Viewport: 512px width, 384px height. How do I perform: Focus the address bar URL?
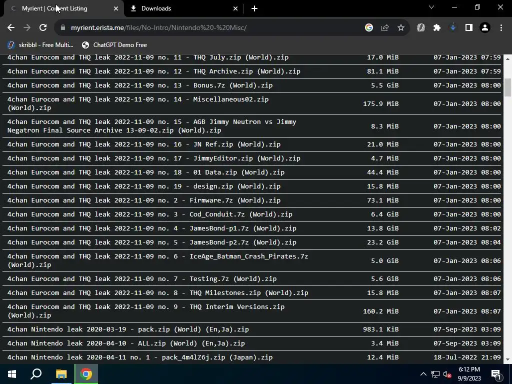158,28
